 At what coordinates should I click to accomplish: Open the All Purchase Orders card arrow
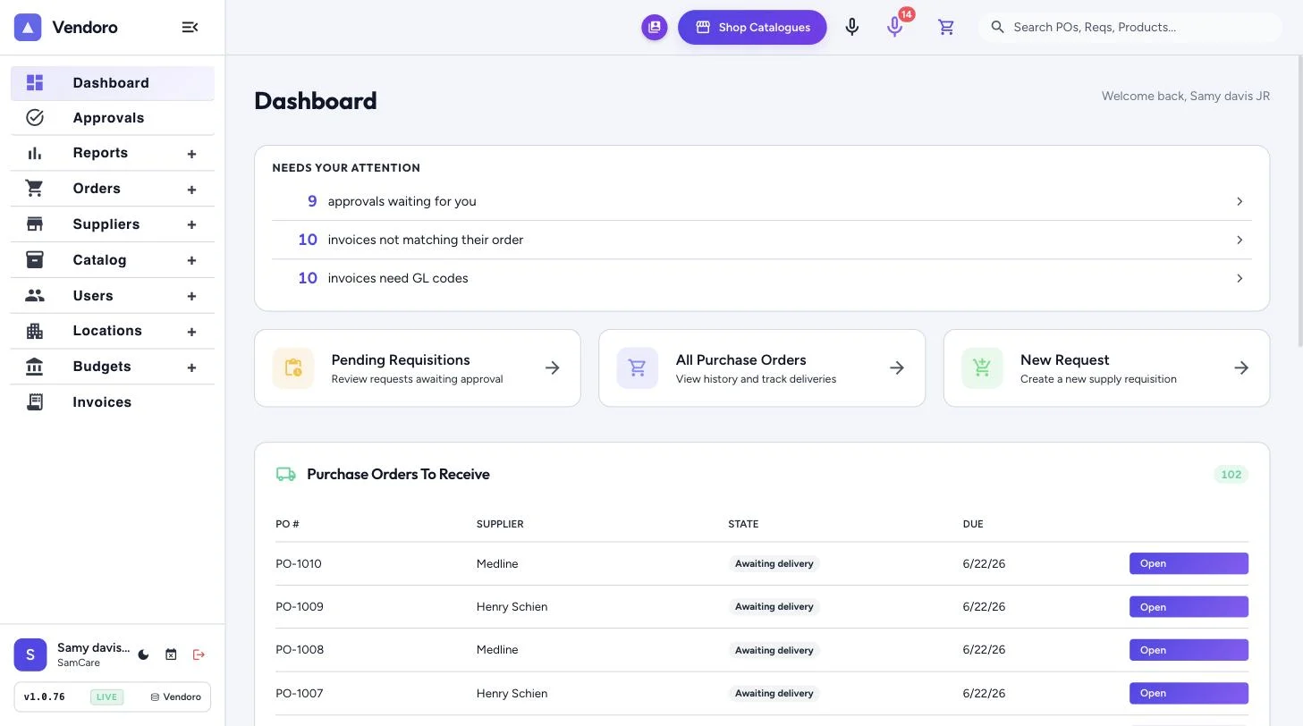(897, 367)
